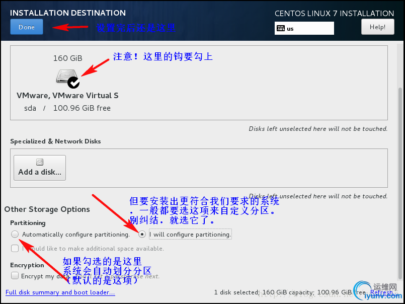Select the VMware virtual disk icon
Viewport: 405px width, 304px height.
click(68, 79)
